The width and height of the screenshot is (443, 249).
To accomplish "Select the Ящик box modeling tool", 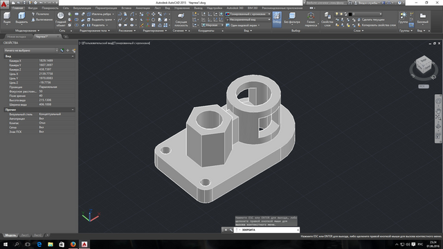I will click(x=7, y=17).
